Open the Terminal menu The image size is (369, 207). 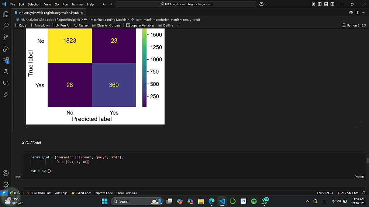pos(77,4)
